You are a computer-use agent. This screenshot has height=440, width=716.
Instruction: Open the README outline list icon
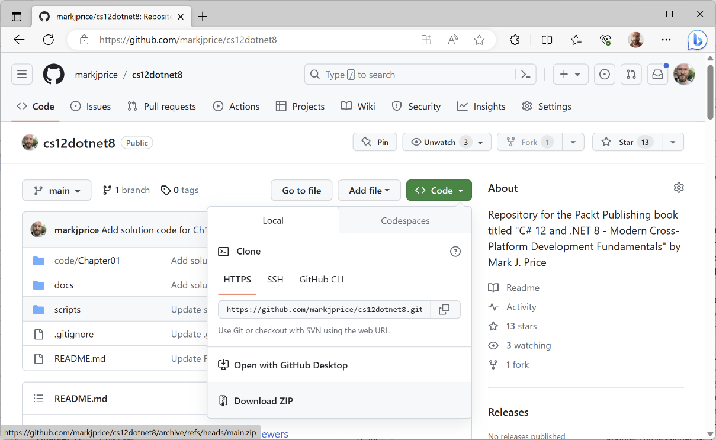coord(38,399)
